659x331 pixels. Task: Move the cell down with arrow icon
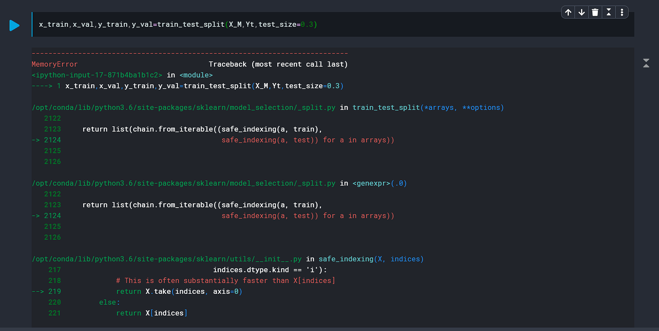click(582, 12)
